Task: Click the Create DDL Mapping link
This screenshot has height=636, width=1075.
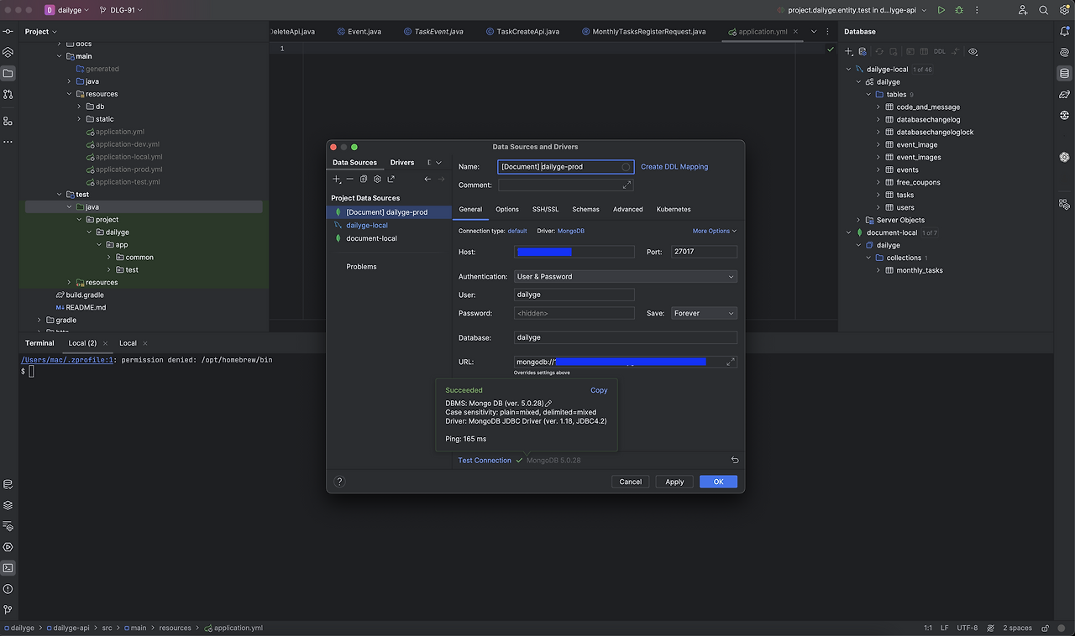Action: pos(674,167)
